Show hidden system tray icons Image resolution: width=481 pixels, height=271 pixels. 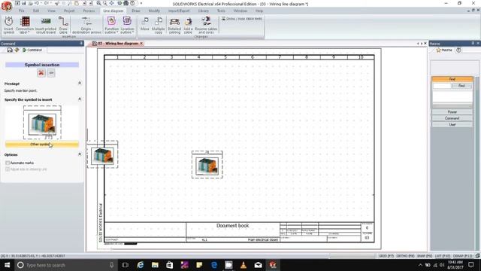(420, 265)
